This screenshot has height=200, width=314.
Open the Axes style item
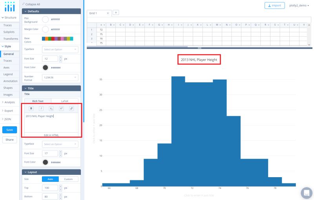tap(6, 67)
